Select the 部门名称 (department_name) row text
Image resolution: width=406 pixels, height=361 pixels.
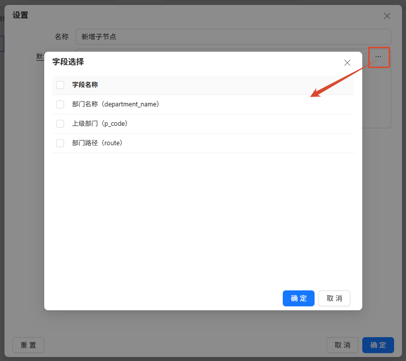click(115, 104)
